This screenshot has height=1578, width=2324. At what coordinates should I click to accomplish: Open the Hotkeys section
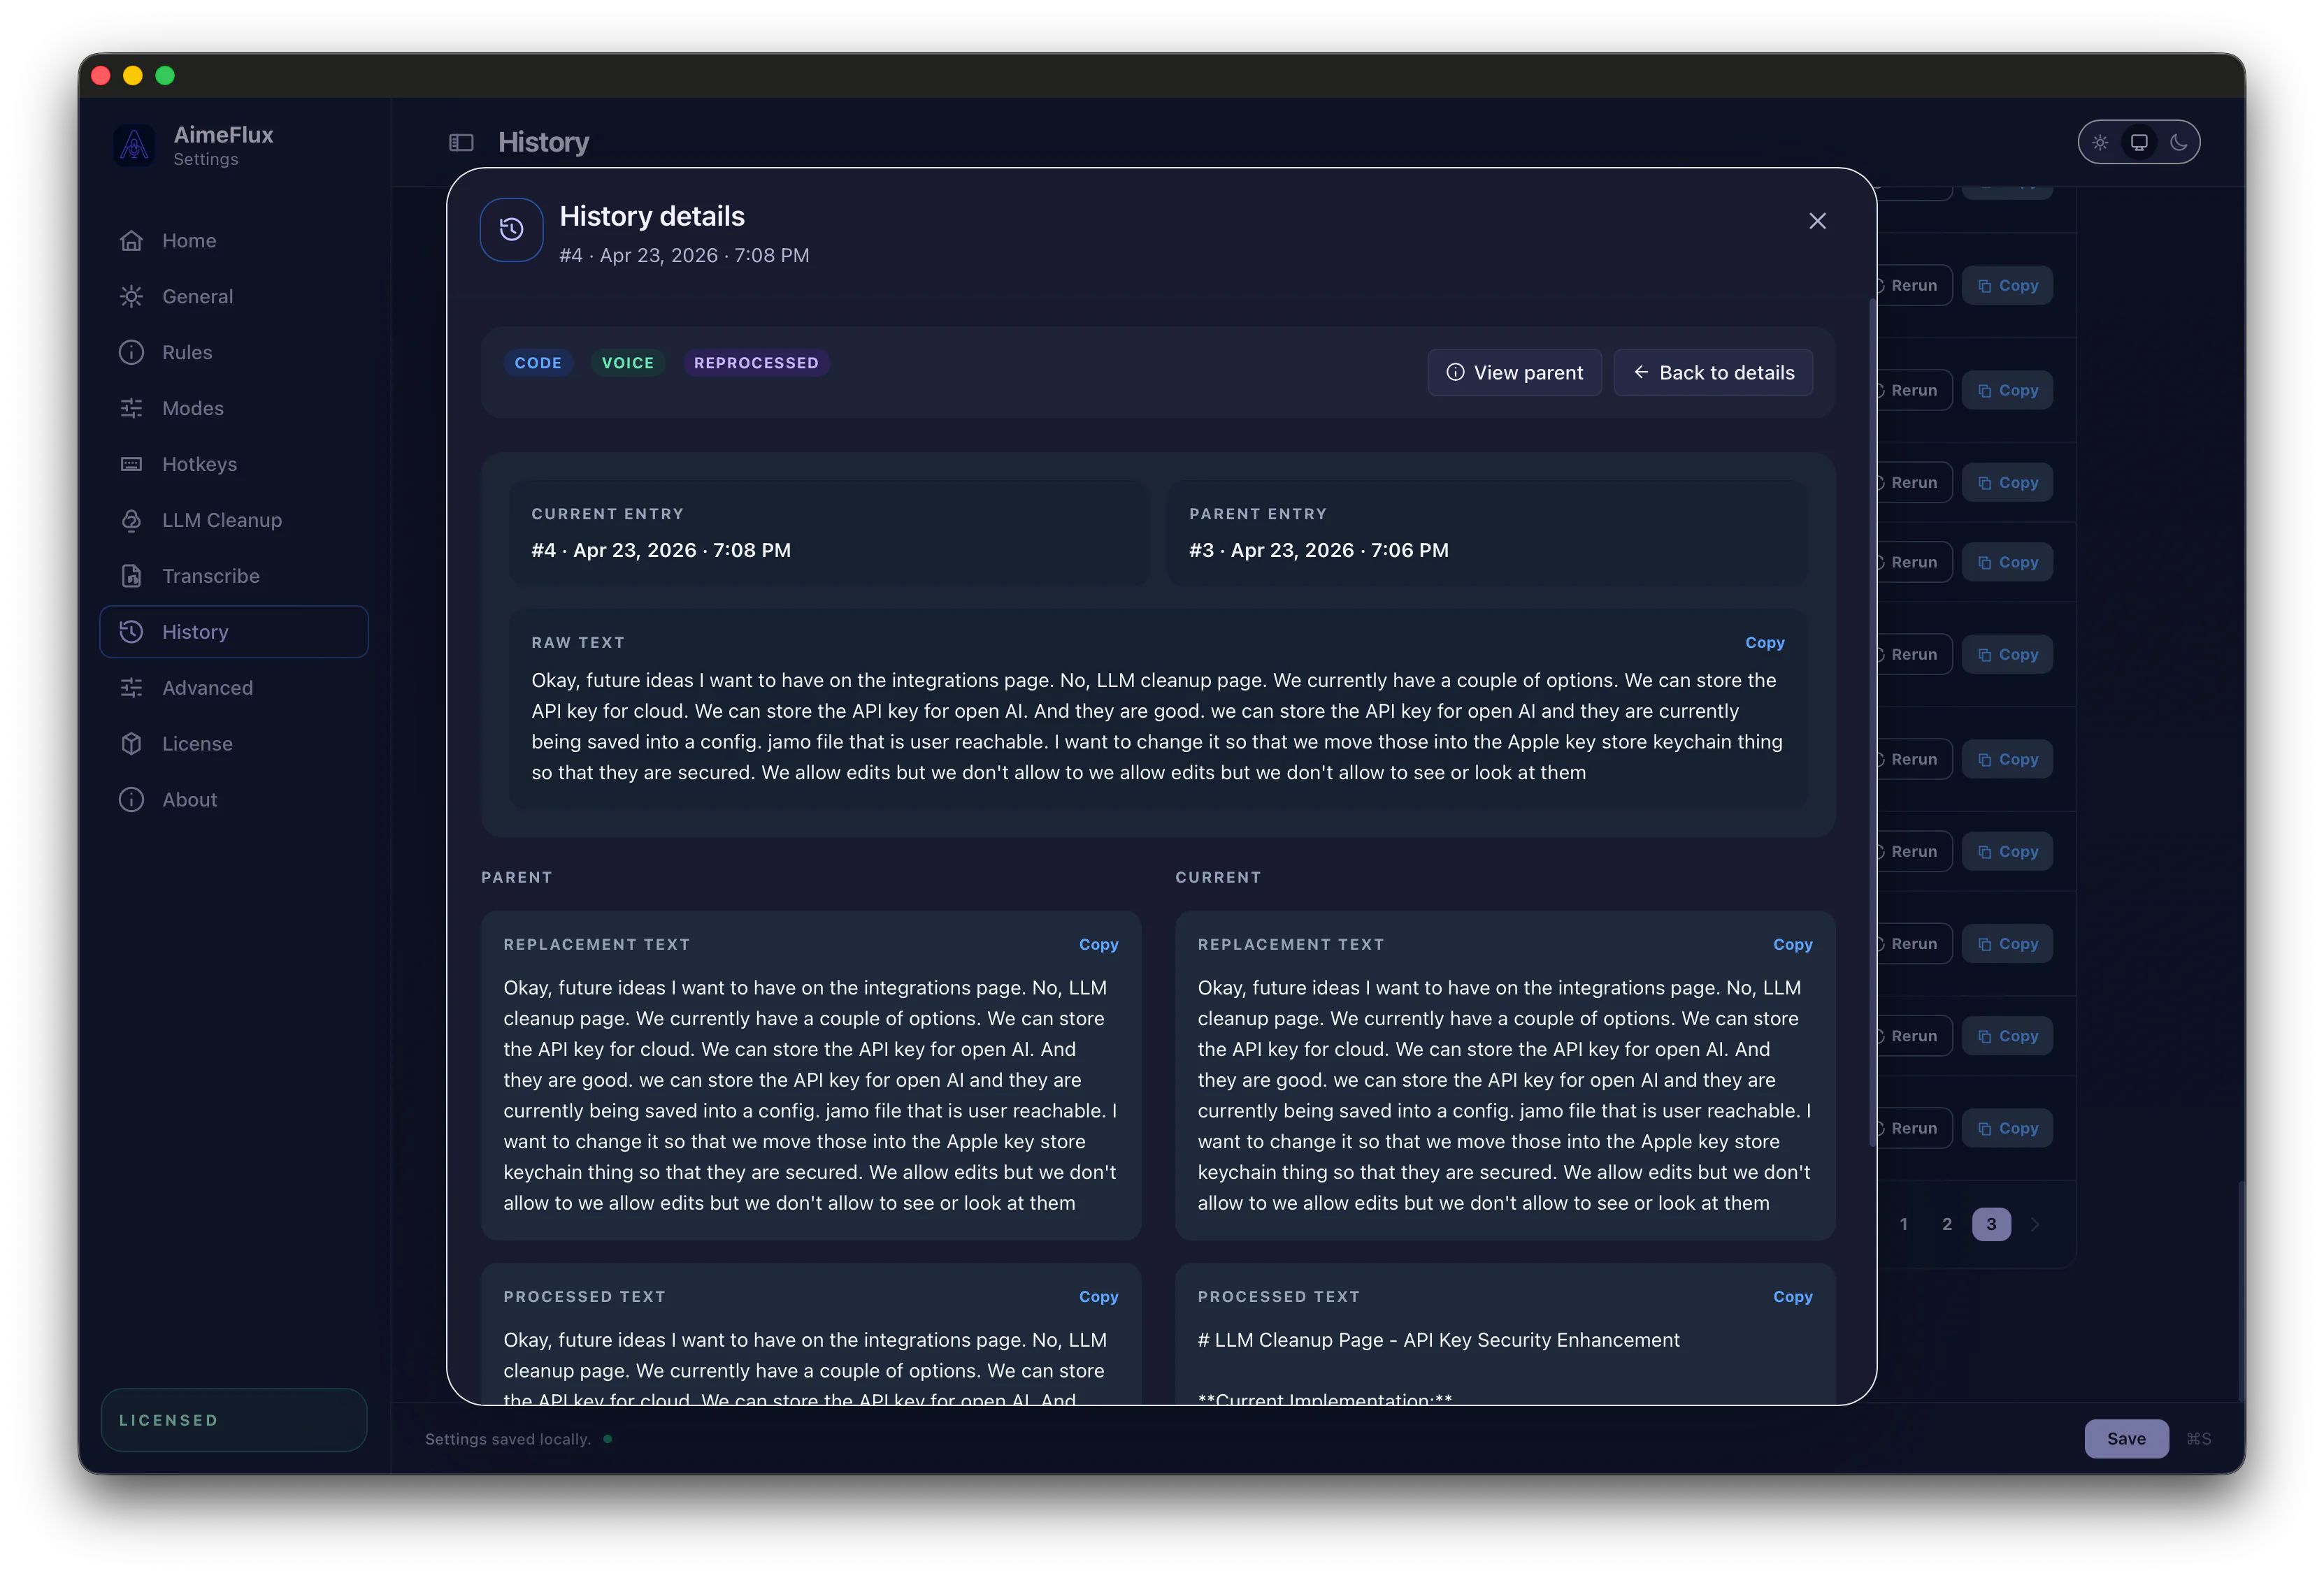(x=234, y=465)
